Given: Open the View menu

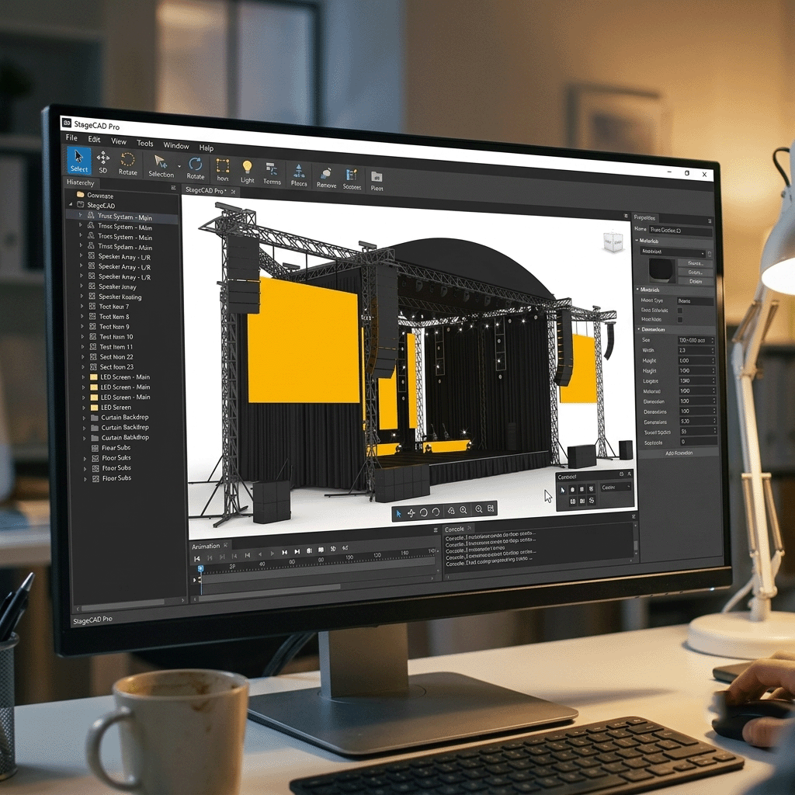Looking at the screenshot, I should pyautogui.click(x=119, y=141).
